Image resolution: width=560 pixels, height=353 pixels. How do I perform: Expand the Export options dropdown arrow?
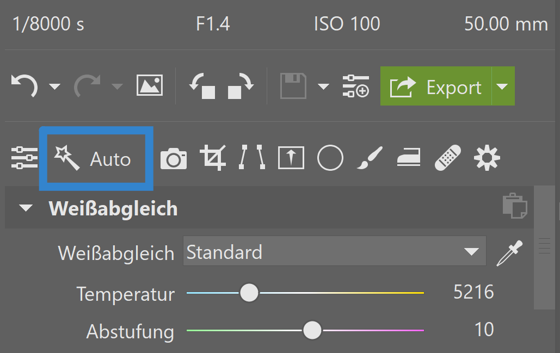(x=503, y=86)
